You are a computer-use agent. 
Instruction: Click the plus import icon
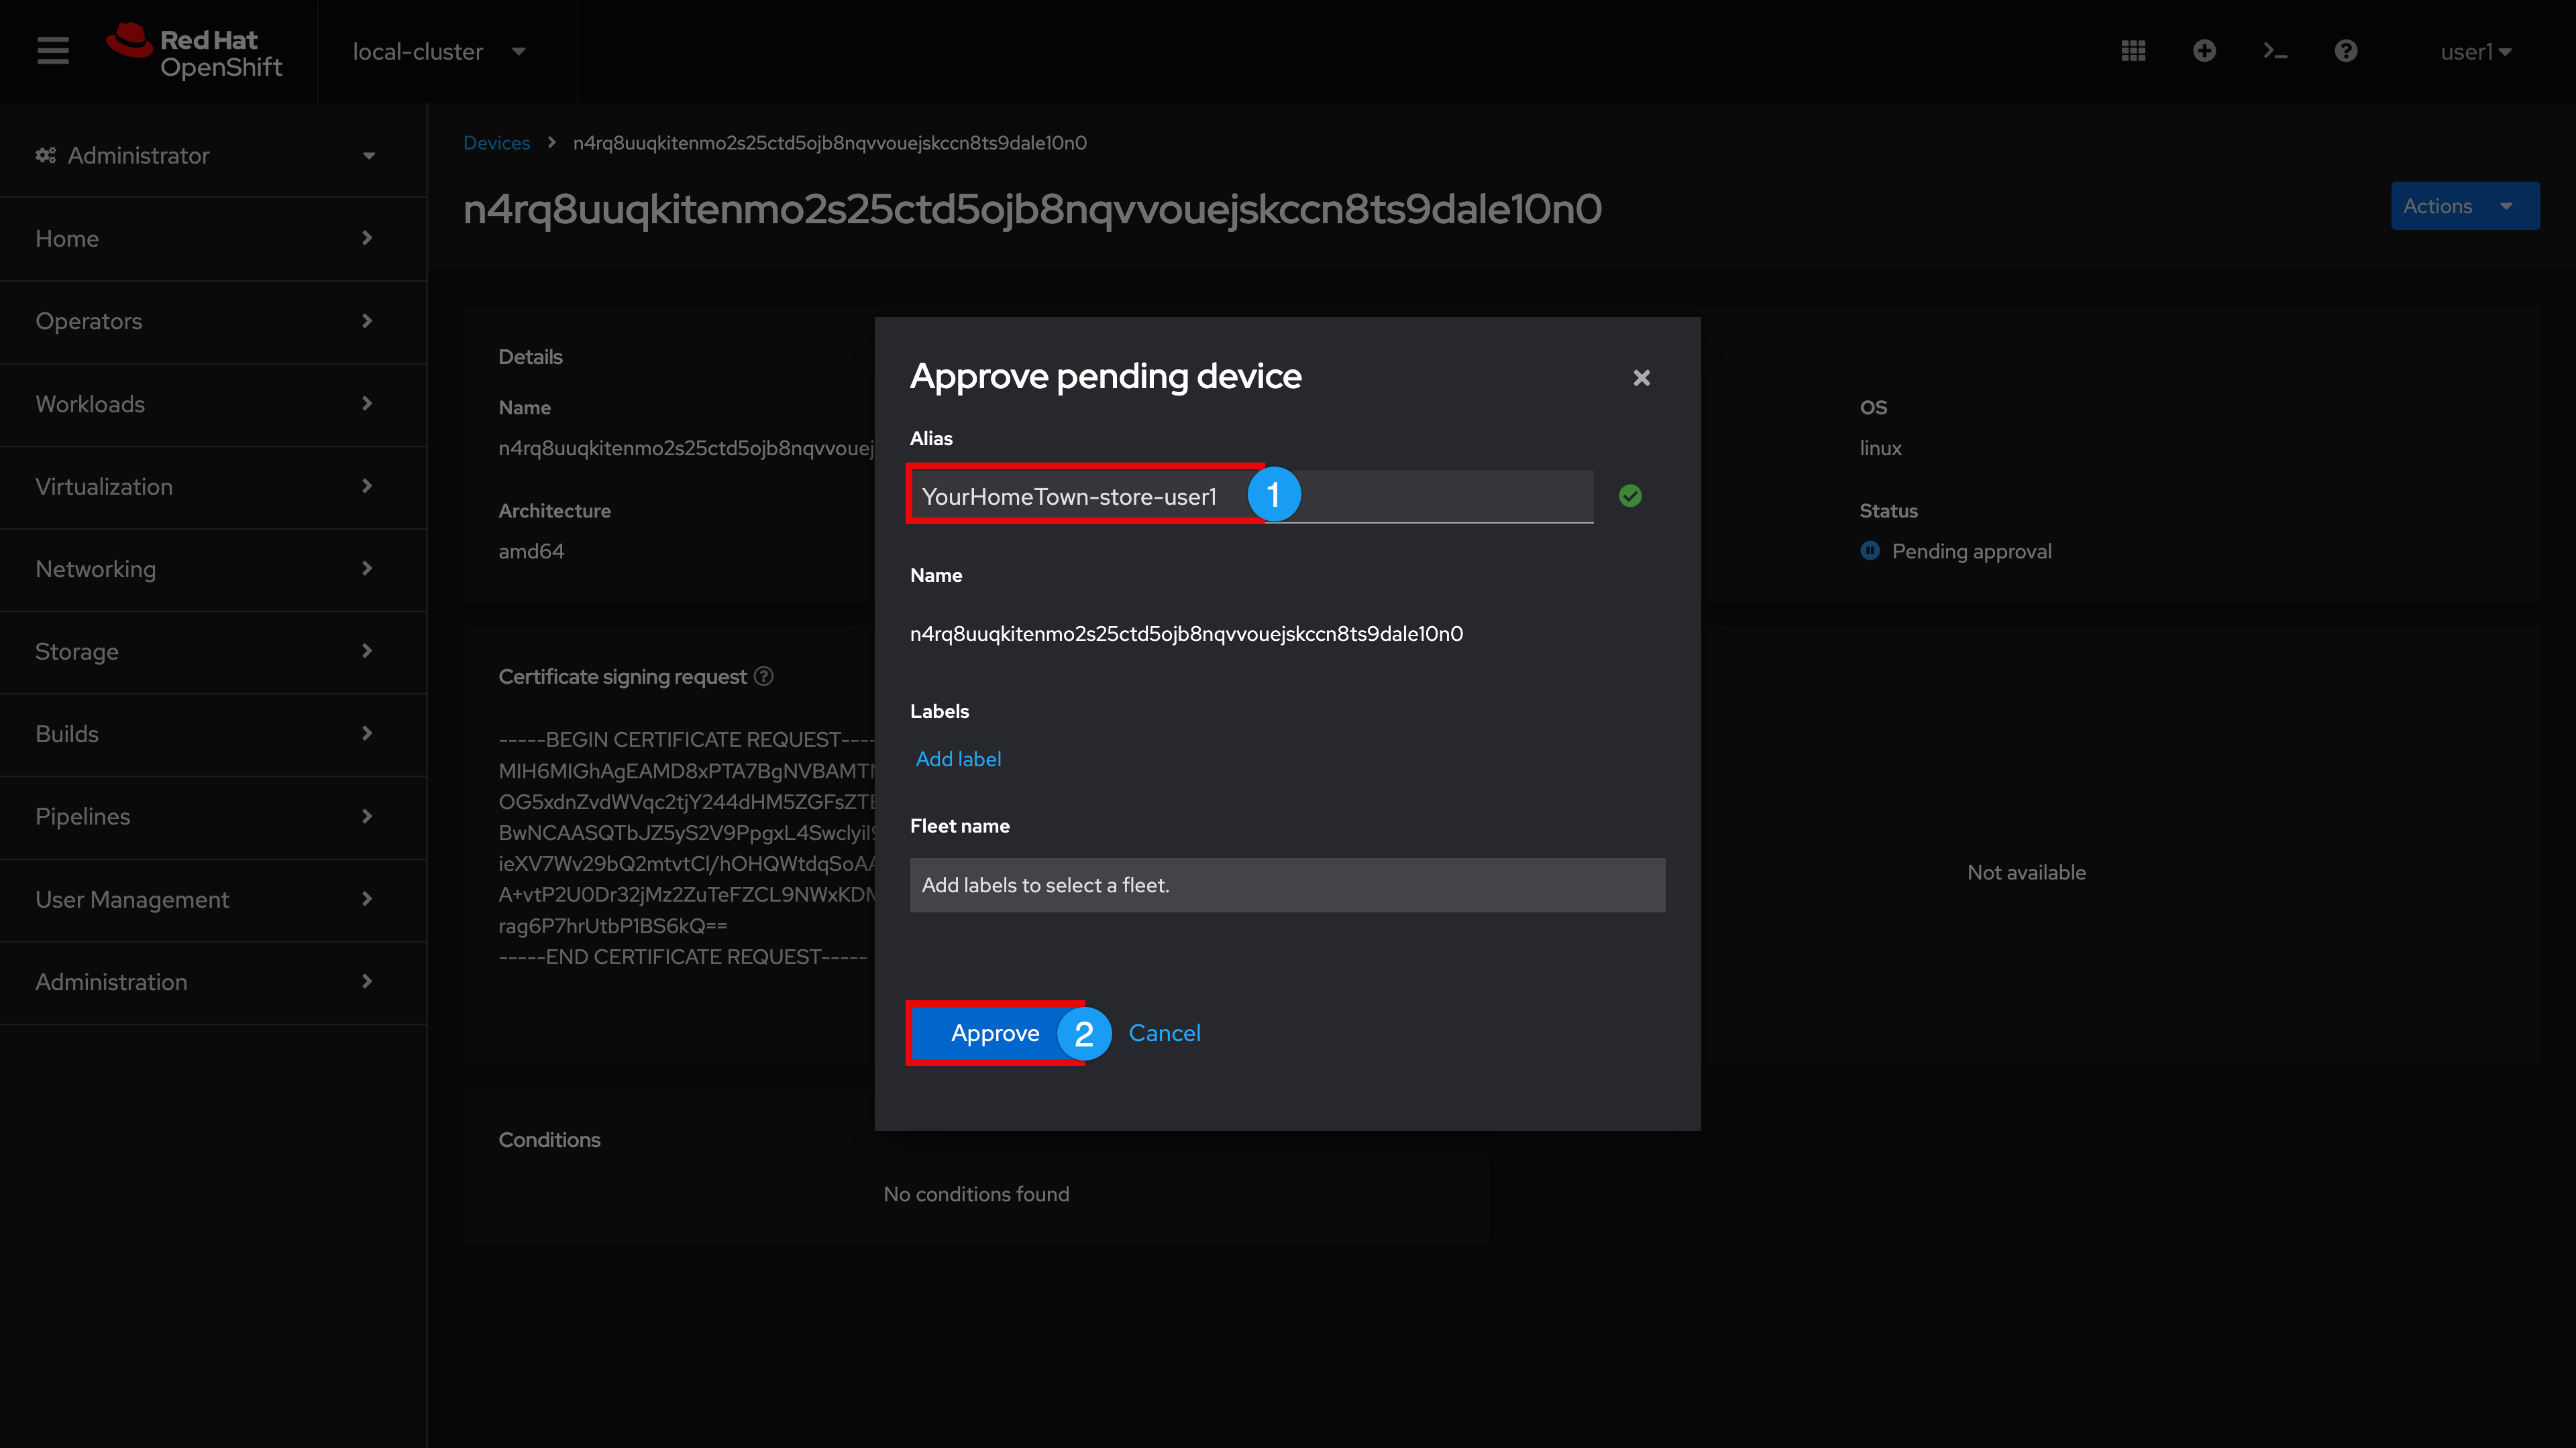(x=2204, y=51)
